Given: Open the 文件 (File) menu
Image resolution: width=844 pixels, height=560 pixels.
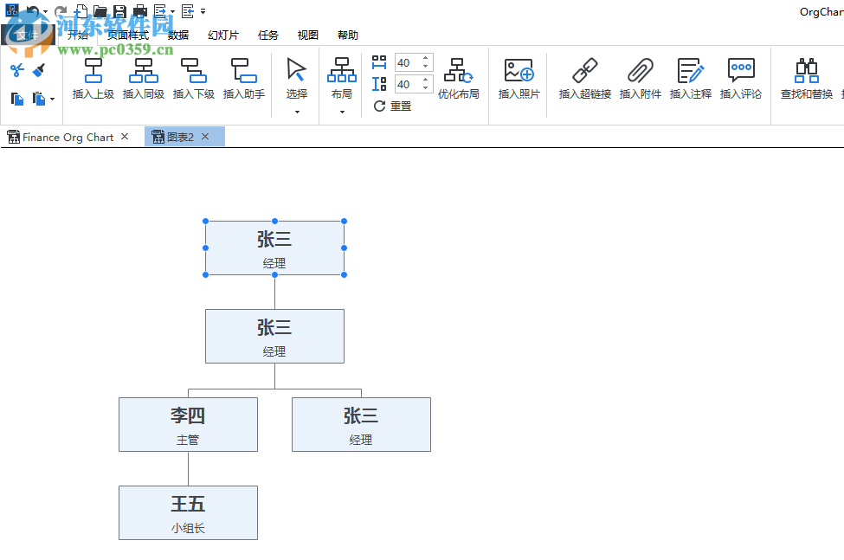Looking at the screenshot, I should tap(30, 35).
